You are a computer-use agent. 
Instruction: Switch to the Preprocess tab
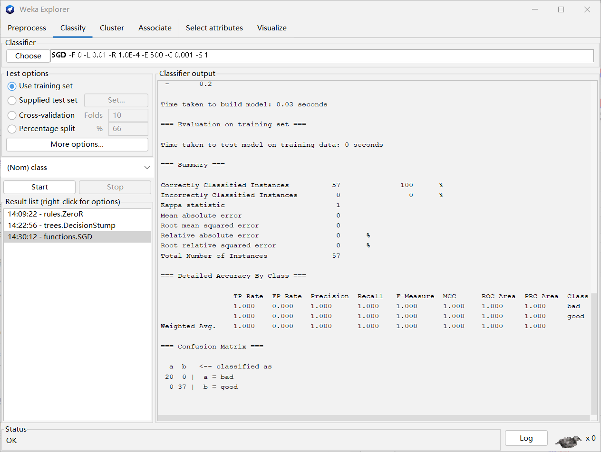pyautogui.click(x=27, y=28)
